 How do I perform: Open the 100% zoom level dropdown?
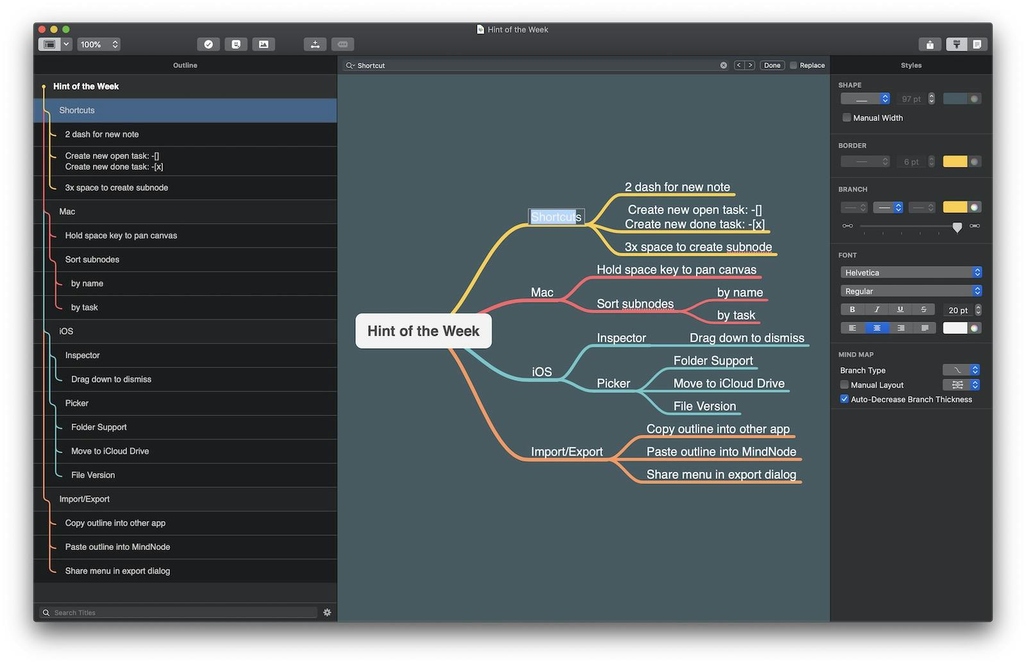tap(99, 44)
